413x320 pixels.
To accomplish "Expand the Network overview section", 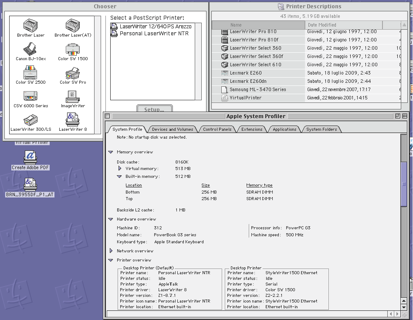I will [x=111, y=251].
